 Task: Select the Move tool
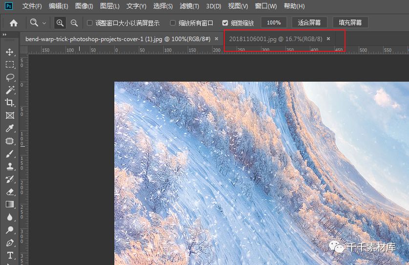point(10,52)
